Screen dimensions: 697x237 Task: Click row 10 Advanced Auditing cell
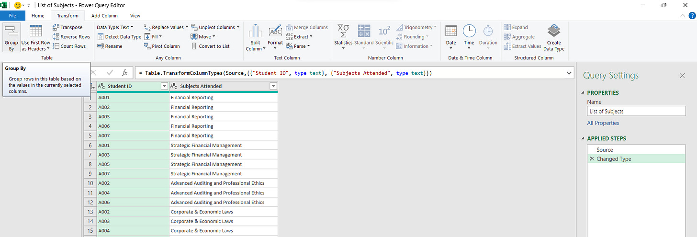[224, 183]
